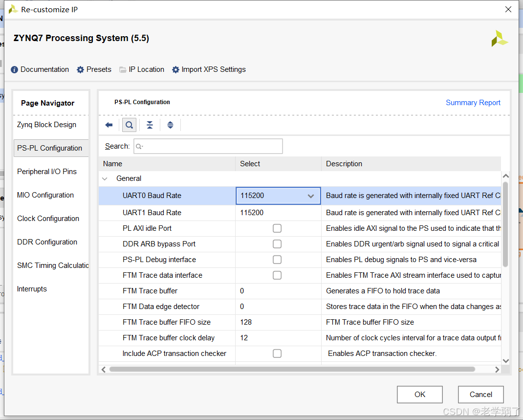This screenshot has width=523, height=420.
Task: Click the IP Location label
Action: [147, 69]
